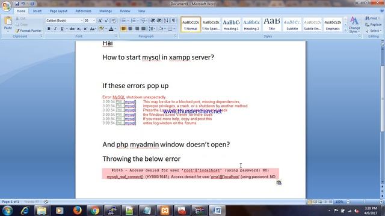Open the Shading color dropdown
Image resolution: width=385 pixels, height=216 pixels.
pyautogui.click(x=165, y=29)
